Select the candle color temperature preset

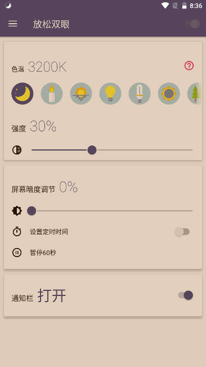52,94
